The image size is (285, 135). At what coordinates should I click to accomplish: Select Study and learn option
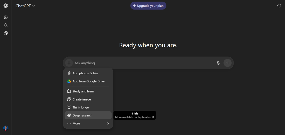point(88,91)
